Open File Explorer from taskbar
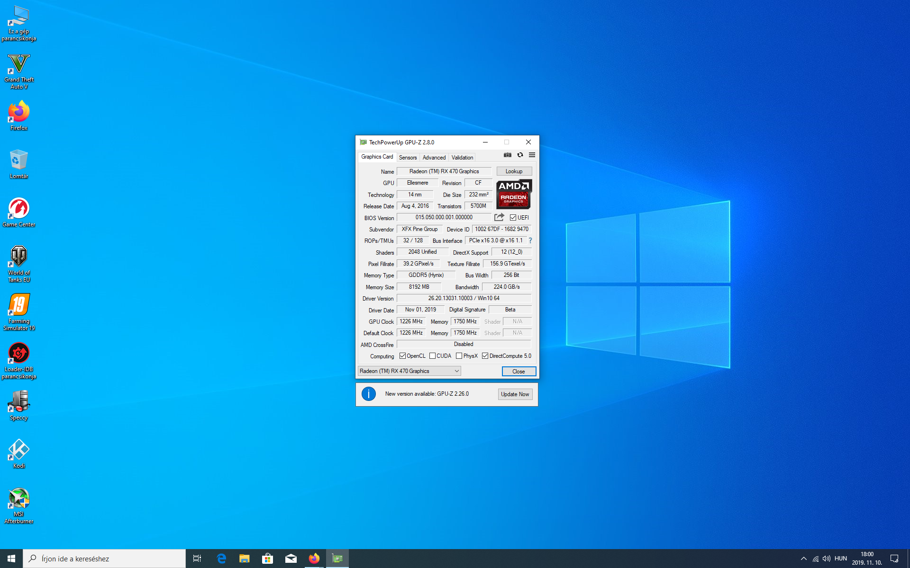The width and height of the screenshot is (910, 568). [244, 559]
